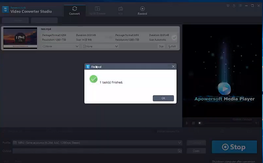Screen dimensions: 263x163
Task: Select the '1 task(s) finished.' message
Action: click(x=111, y=82)
